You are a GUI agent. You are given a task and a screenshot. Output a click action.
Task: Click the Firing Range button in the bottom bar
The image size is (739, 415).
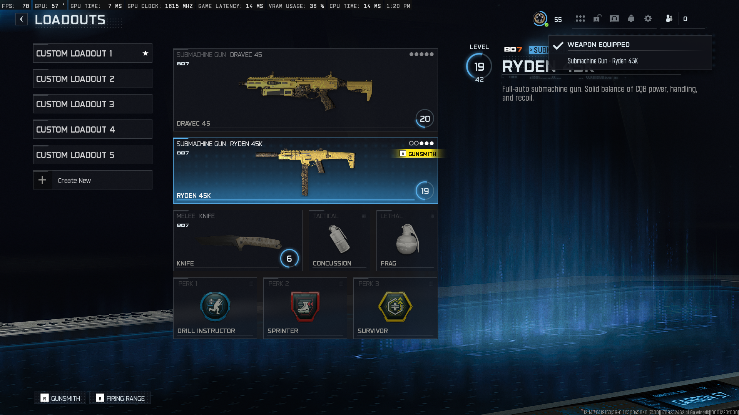point(120,398)
